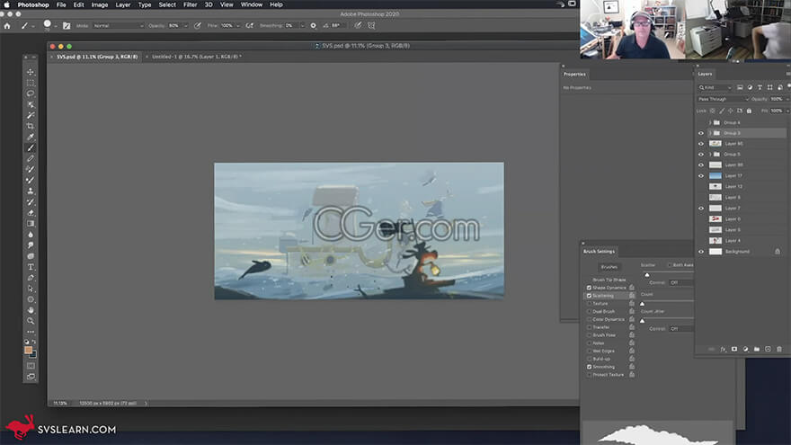
Task: Create new group folder icon
Action: tap(757, 349)
